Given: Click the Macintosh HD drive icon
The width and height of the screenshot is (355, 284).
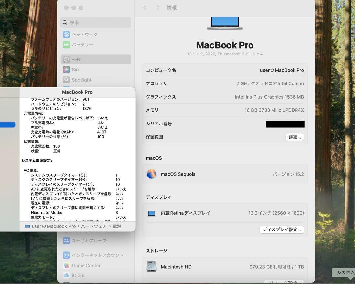Looking at the screenshot, I should [x=152, y=266].
